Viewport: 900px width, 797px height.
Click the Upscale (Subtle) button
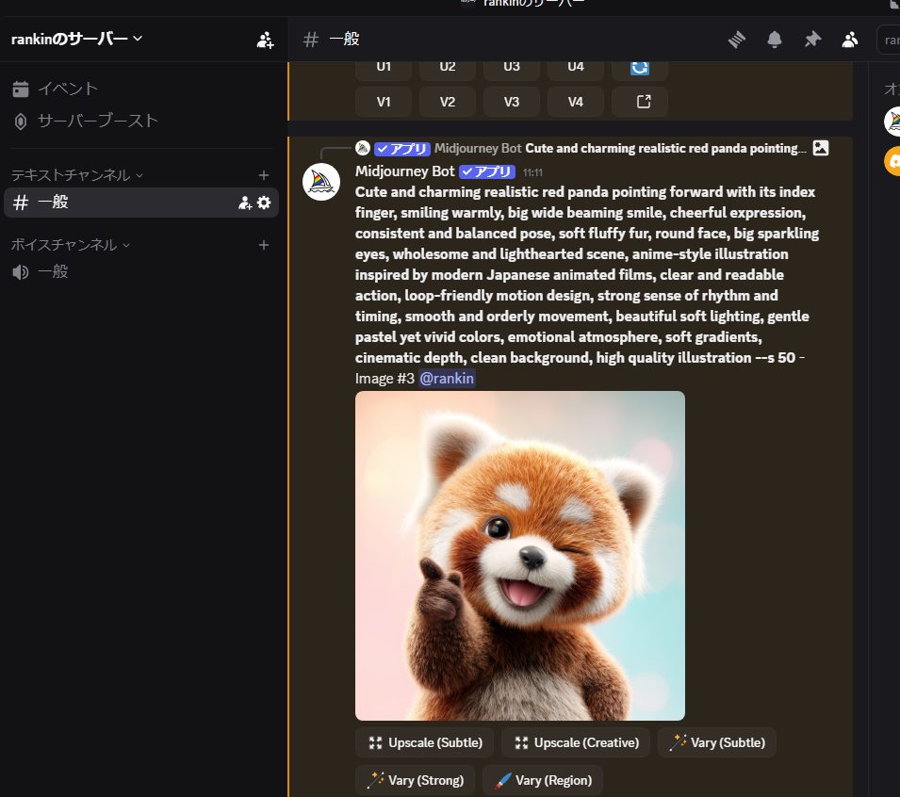(x=424, y=742)
